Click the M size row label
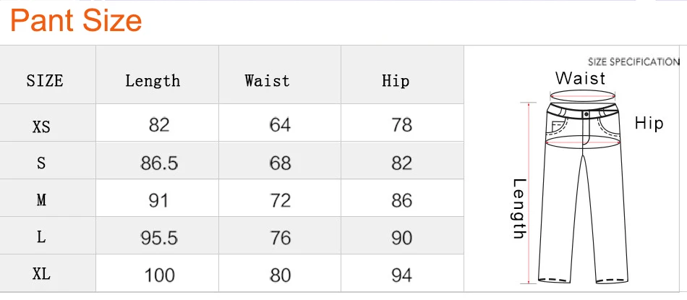 click(x=41, y=200)
